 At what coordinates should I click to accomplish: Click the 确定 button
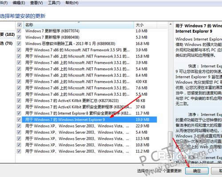click(197, 171)
